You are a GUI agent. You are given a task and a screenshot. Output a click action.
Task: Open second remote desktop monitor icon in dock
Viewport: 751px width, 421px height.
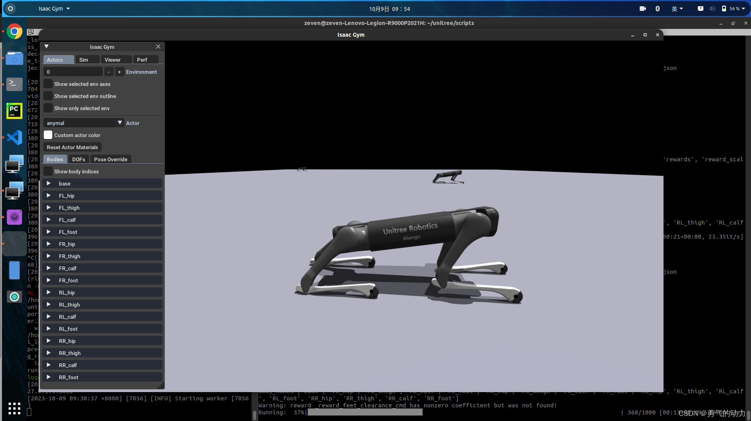coord(14,191)
